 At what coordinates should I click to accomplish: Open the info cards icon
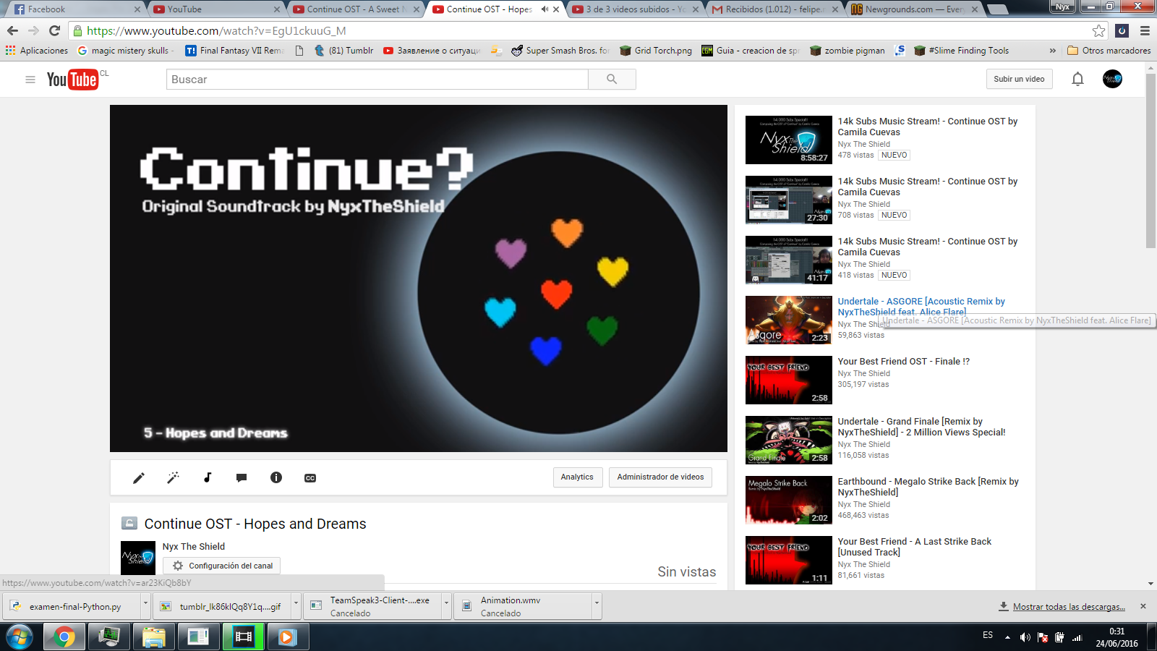point(276,477)
